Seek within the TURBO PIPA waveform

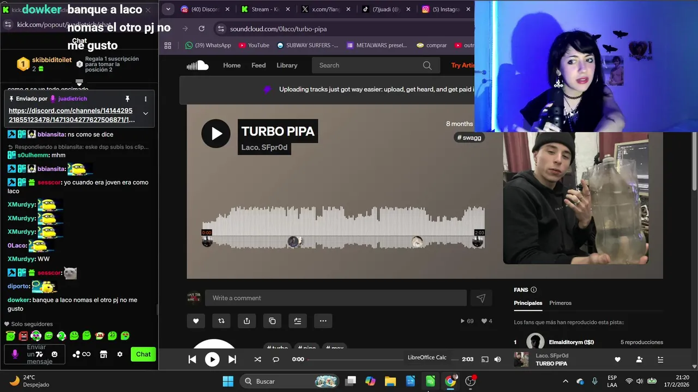coord(343,228)
